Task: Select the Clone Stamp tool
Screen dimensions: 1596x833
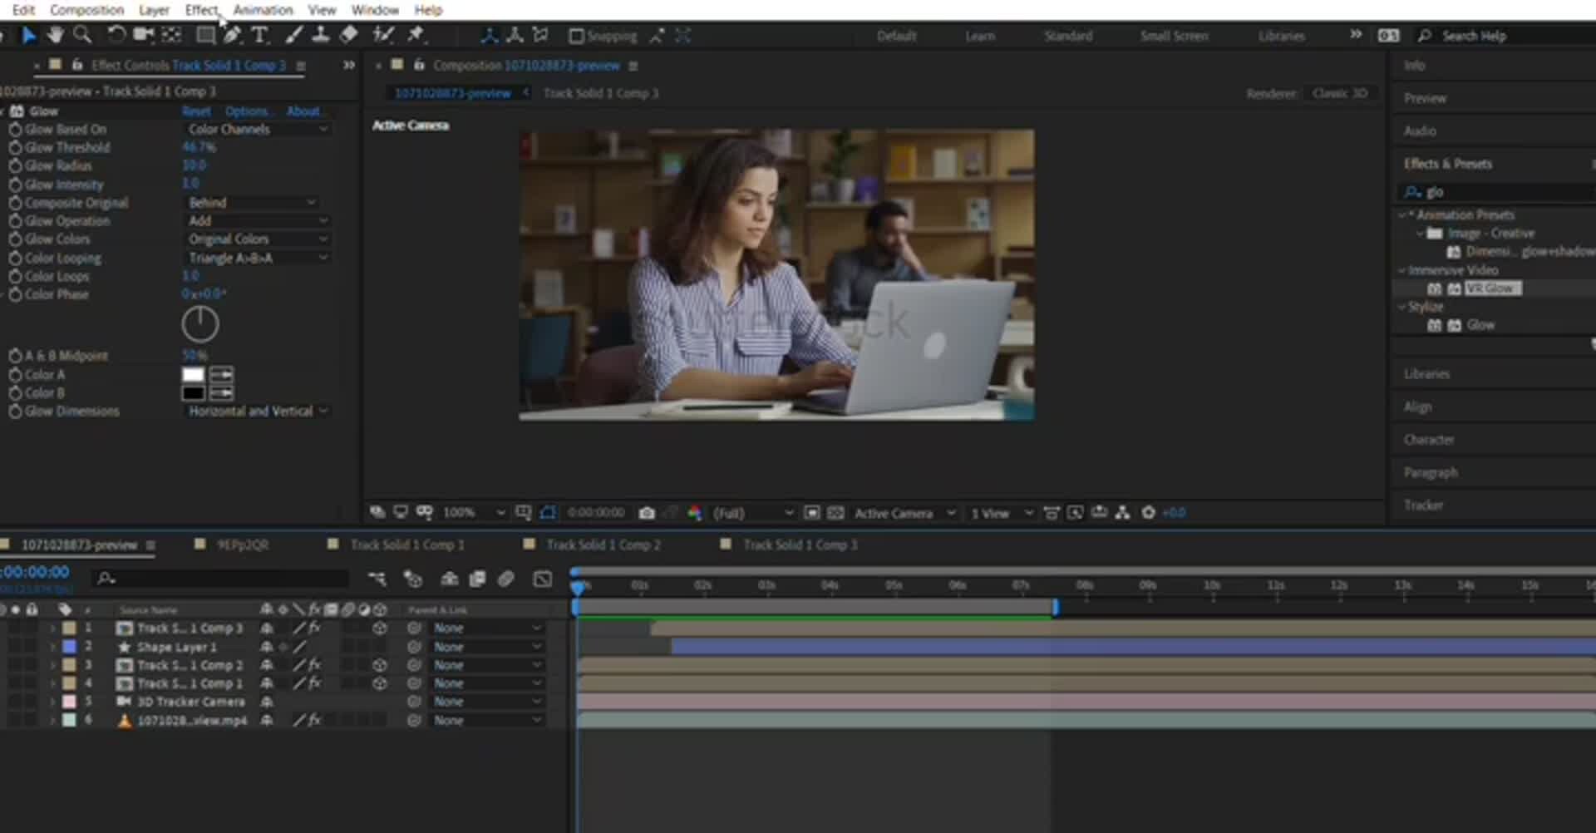Action: click(320, 35)
